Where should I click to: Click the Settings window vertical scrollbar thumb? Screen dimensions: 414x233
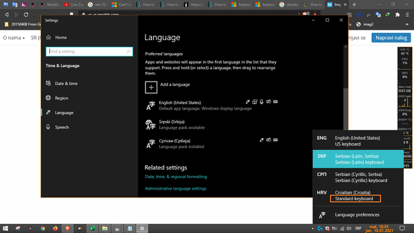pos(345,109)
